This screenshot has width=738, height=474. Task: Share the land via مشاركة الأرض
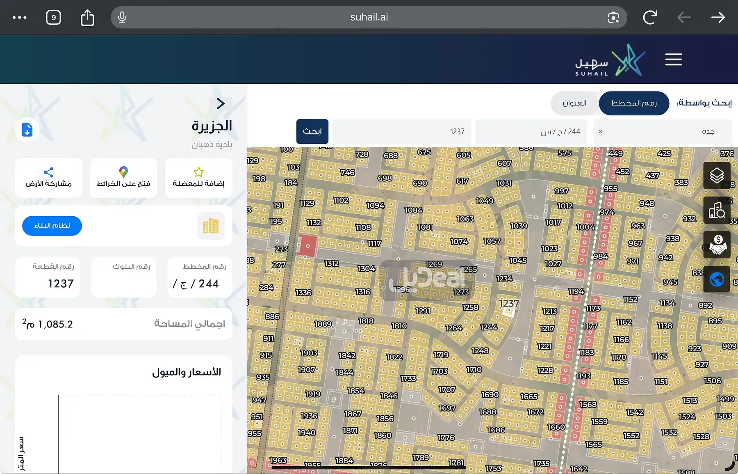[48, 178]
